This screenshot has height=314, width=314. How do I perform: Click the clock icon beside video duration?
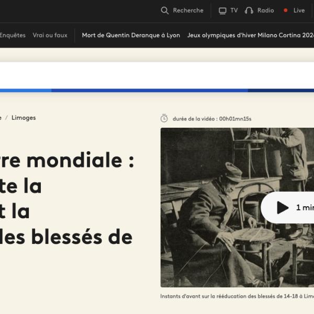164,118
